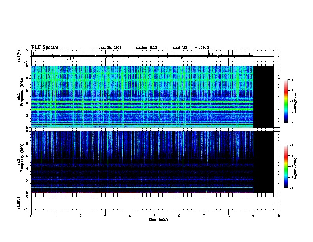The width and height of the screenshot is (313, 242).
Task: Click the time axis tick label "7"
Action: 204,216
